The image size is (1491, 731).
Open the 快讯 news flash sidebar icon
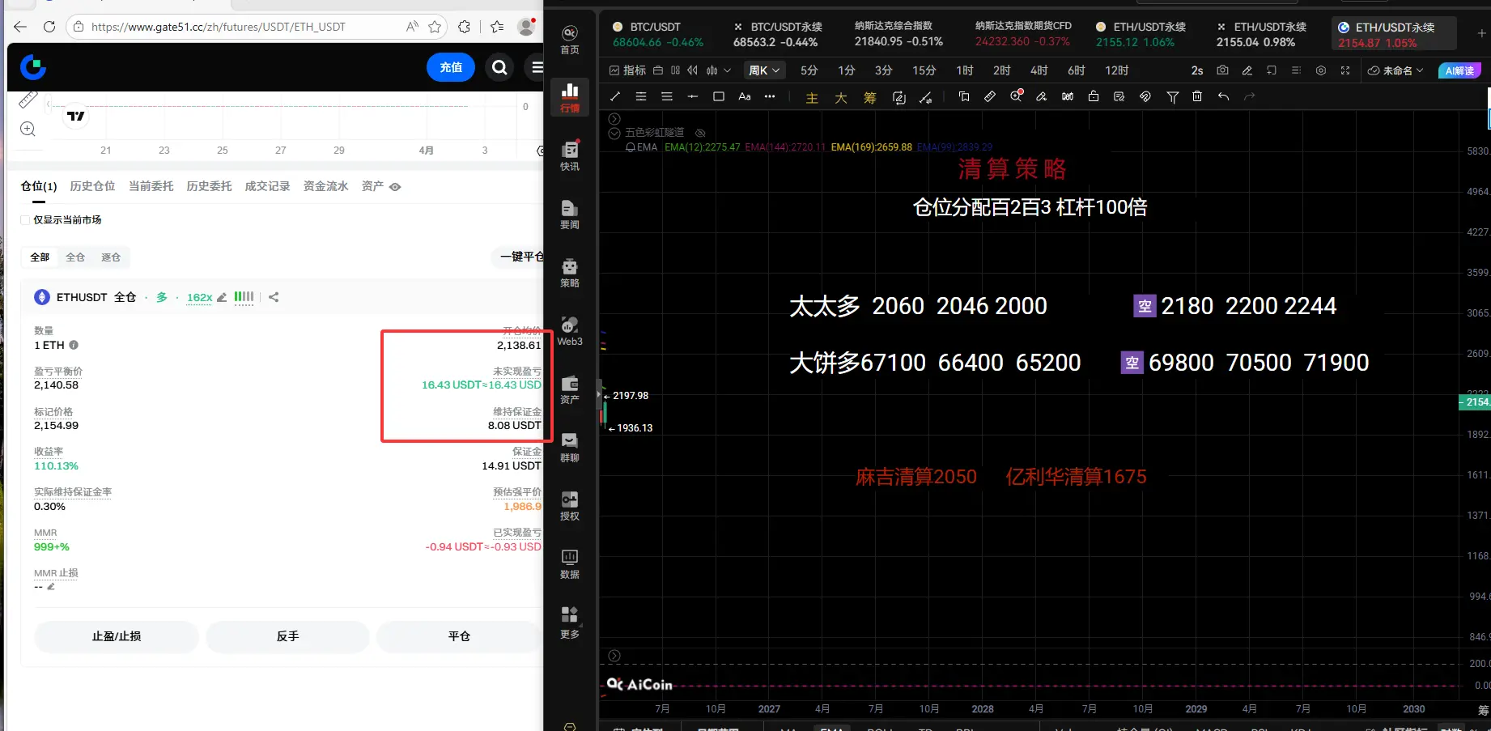[570, 156]
